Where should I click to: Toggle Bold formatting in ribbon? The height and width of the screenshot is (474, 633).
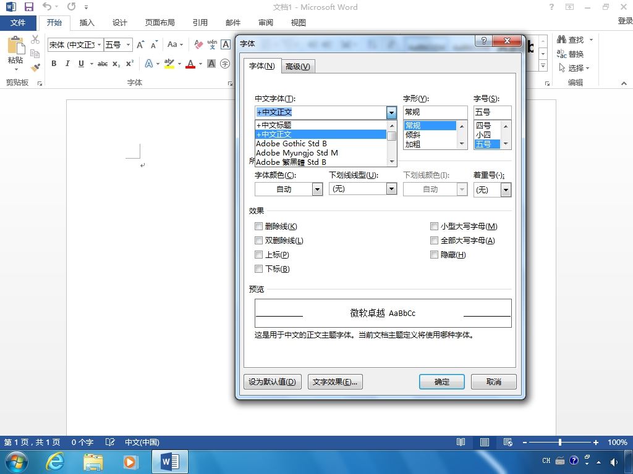[x=54, y=64]
